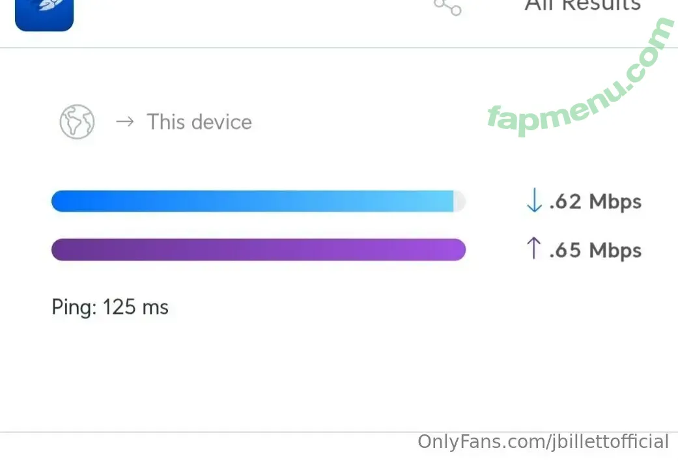This screenshot has height=461, width=678.
Task: Open the OnlyFans.com/jbillettofficial link
Action: 543,442
